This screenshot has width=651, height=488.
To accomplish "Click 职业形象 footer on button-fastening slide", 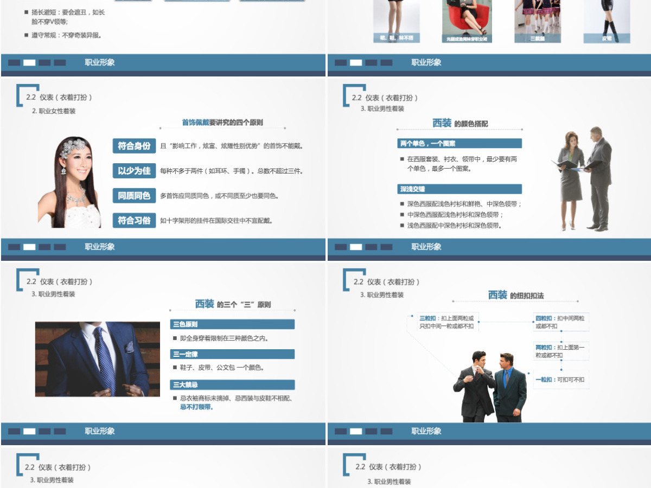I will point(426,431).
